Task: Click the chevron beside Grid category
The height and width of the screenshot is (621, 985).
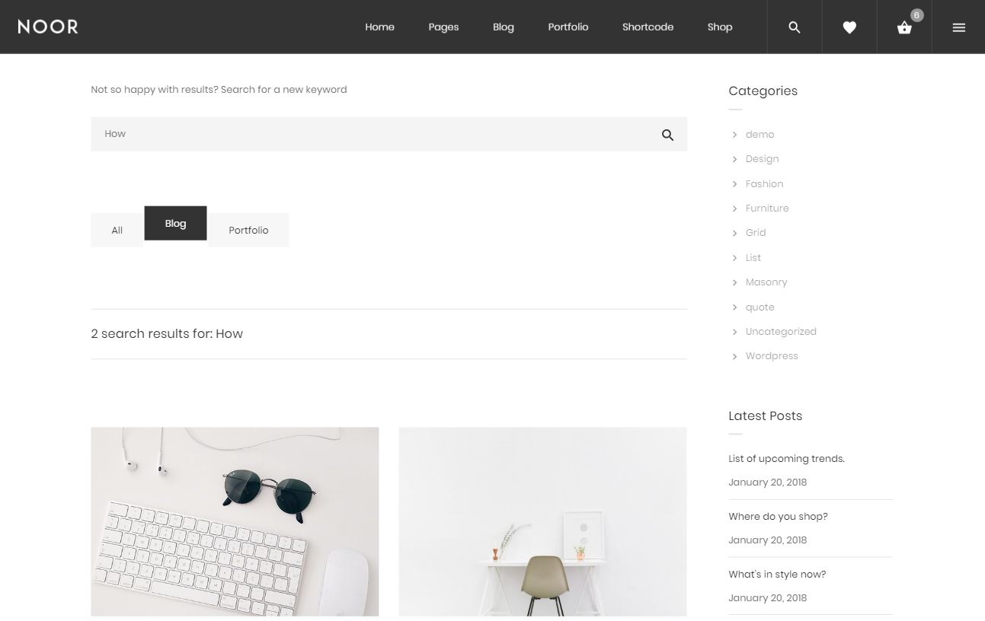Action: (x=734, y=233)
